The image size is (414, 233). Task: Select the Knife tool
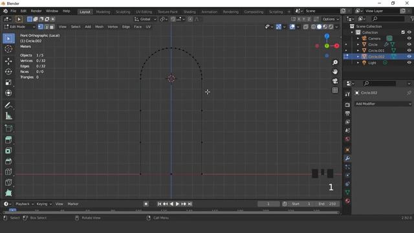[x=8, y=183]
